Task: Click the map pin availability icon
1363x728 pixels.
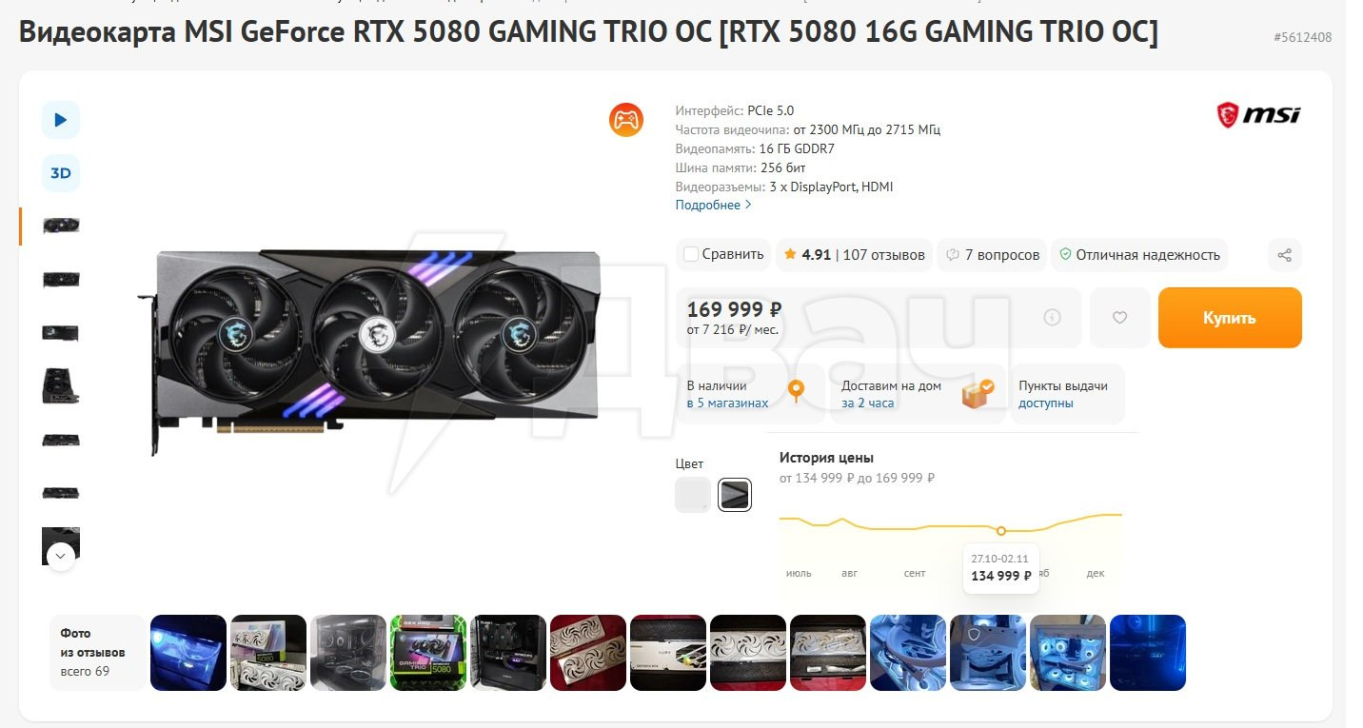Action: (797, 390)
